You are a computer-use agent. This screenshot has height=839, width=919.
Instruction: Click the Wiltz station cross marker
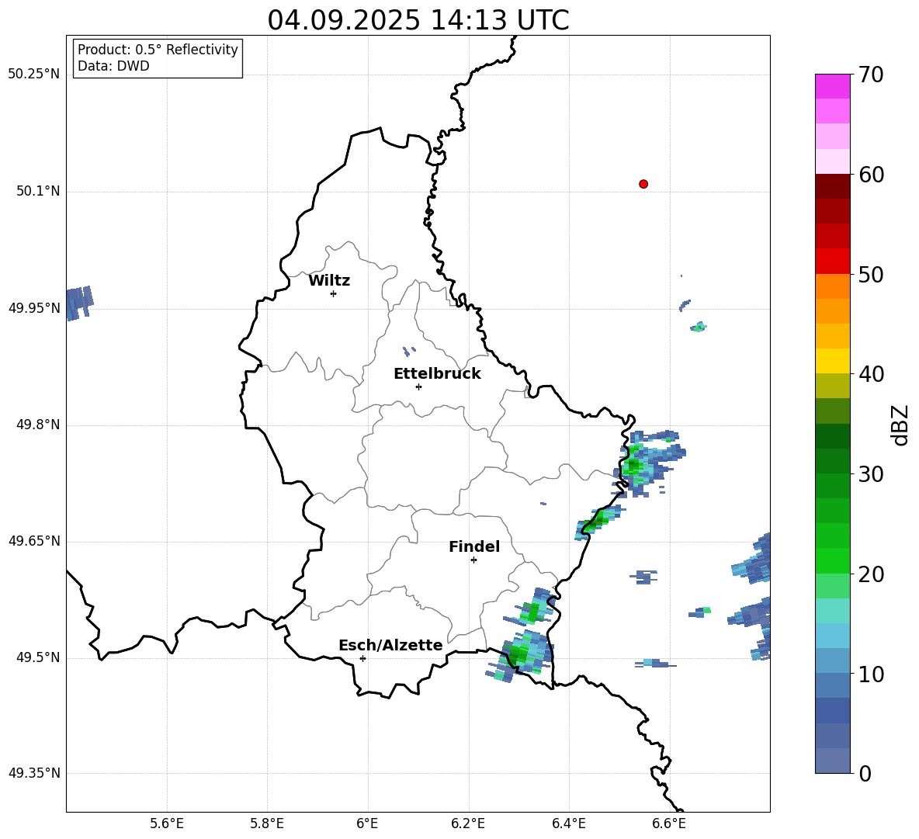coord(333,293)
